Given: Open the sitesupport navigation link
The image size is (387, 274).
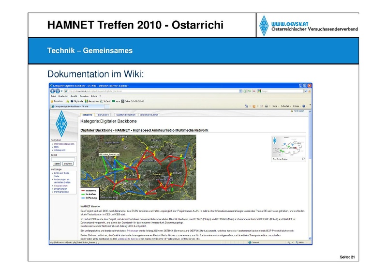Looking at the screenshot, I should coord(60,150).
